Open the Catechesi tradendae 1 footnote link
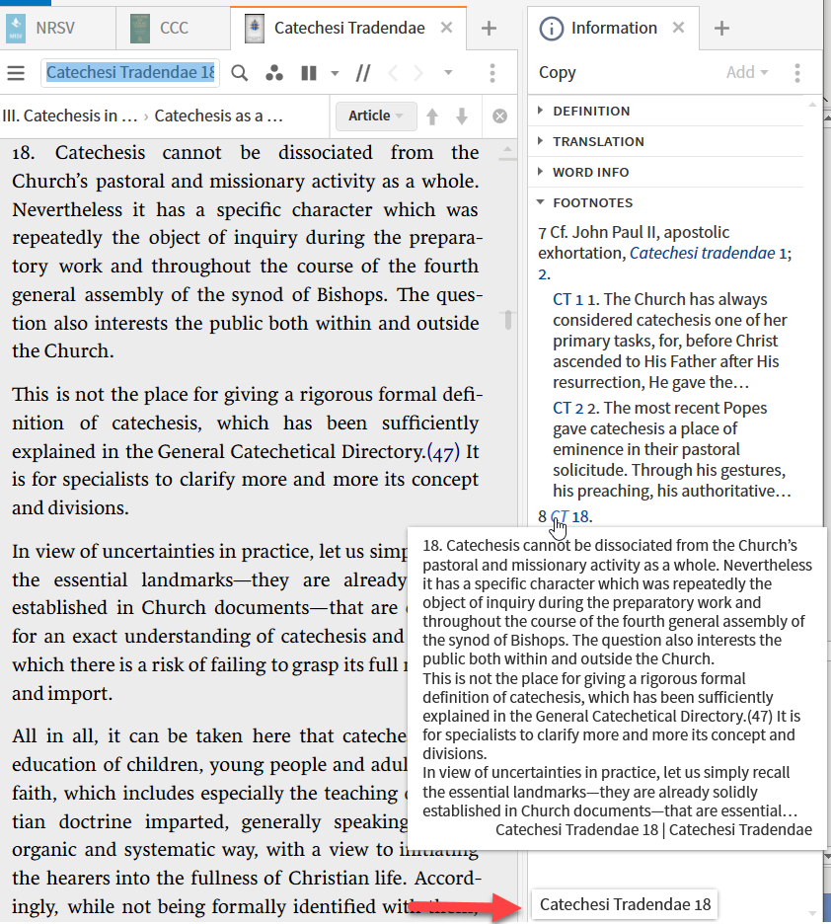Image resolution: width=831 pixels, height=924 pixels. tap(708, 254)
